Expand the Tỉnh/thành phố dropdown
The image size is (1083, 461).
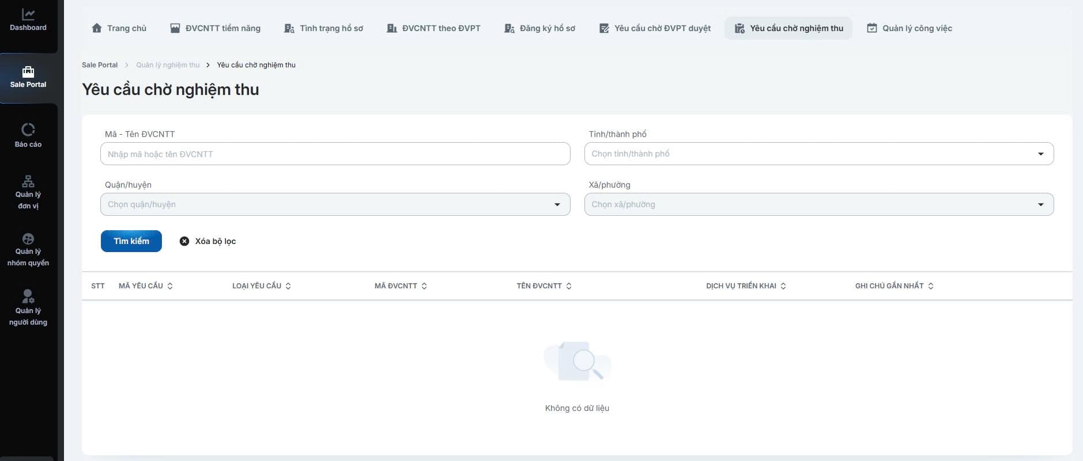pyautogui.click(x=1040, y=154)
